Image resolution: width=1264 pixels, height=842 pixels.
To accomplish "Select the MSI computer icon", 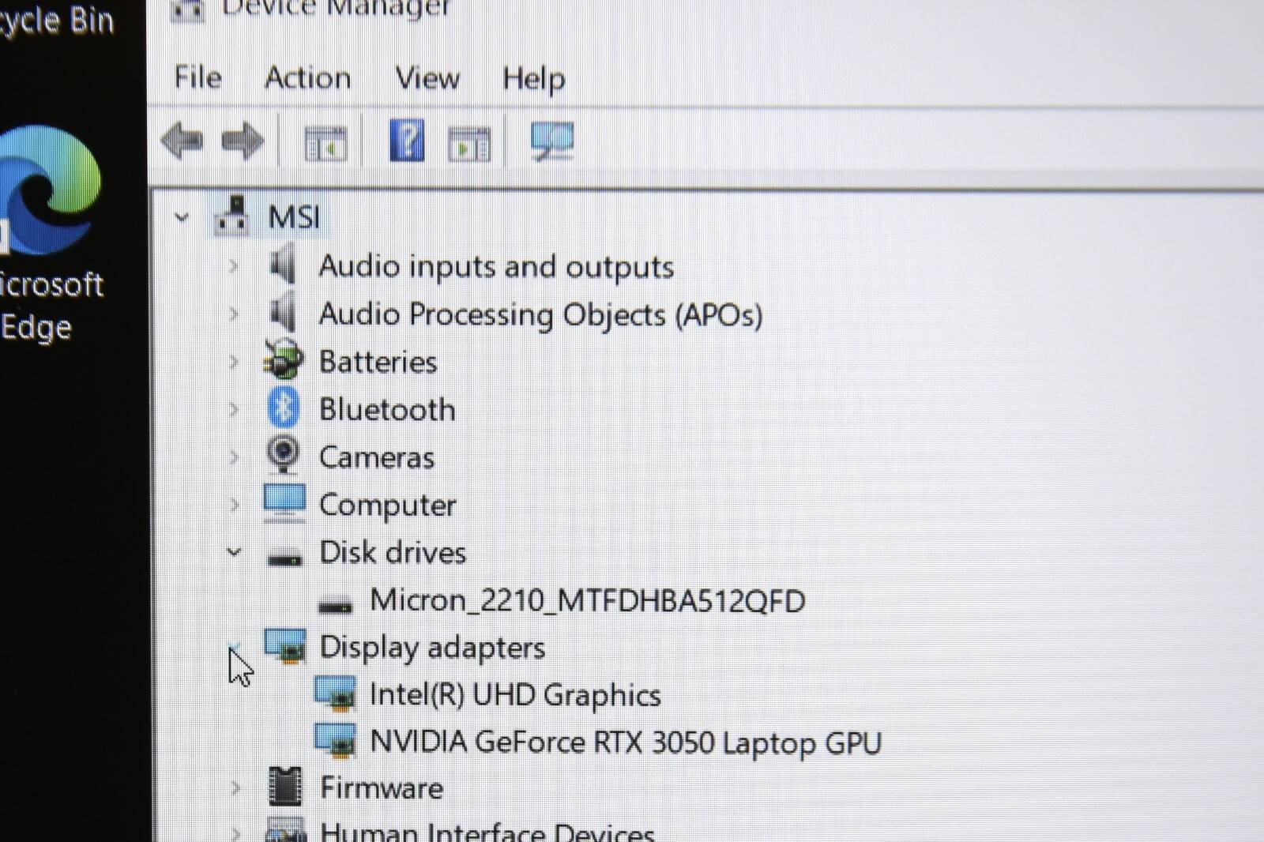I will pyautogui.click(x=232, y=216).
